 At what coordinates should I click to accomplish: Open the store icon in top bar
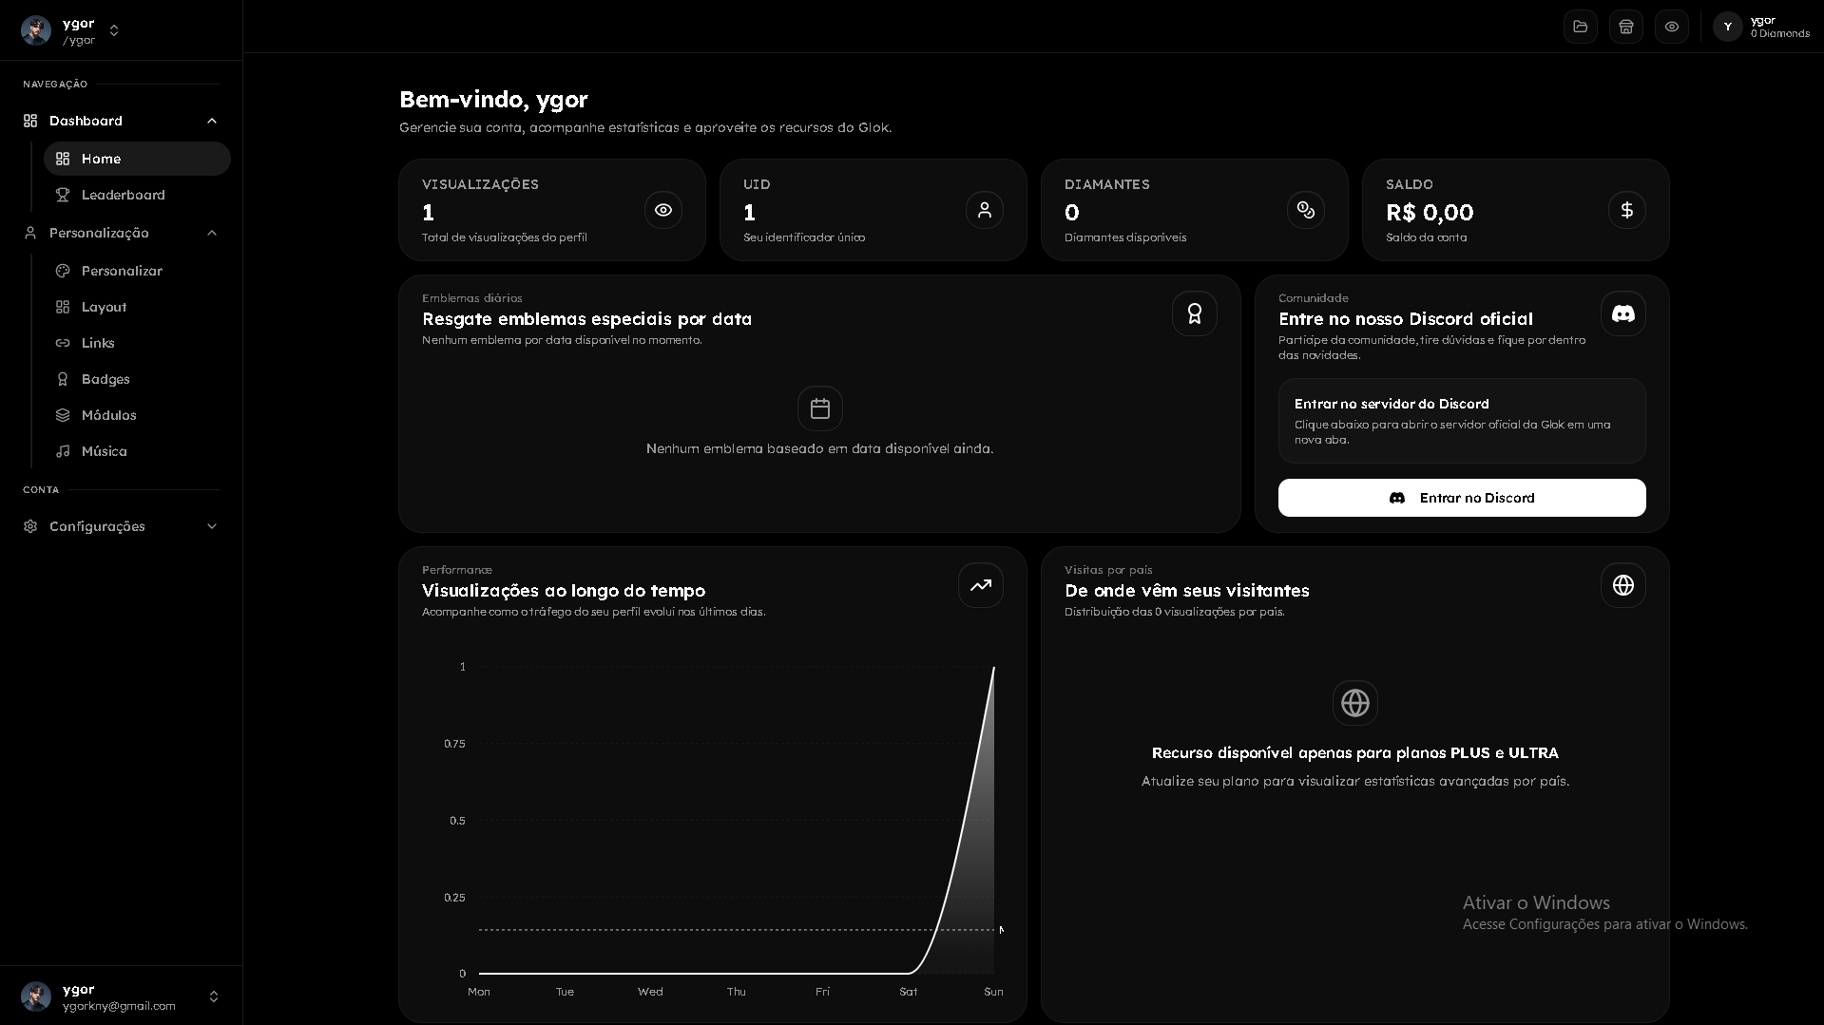(1625, 27)
